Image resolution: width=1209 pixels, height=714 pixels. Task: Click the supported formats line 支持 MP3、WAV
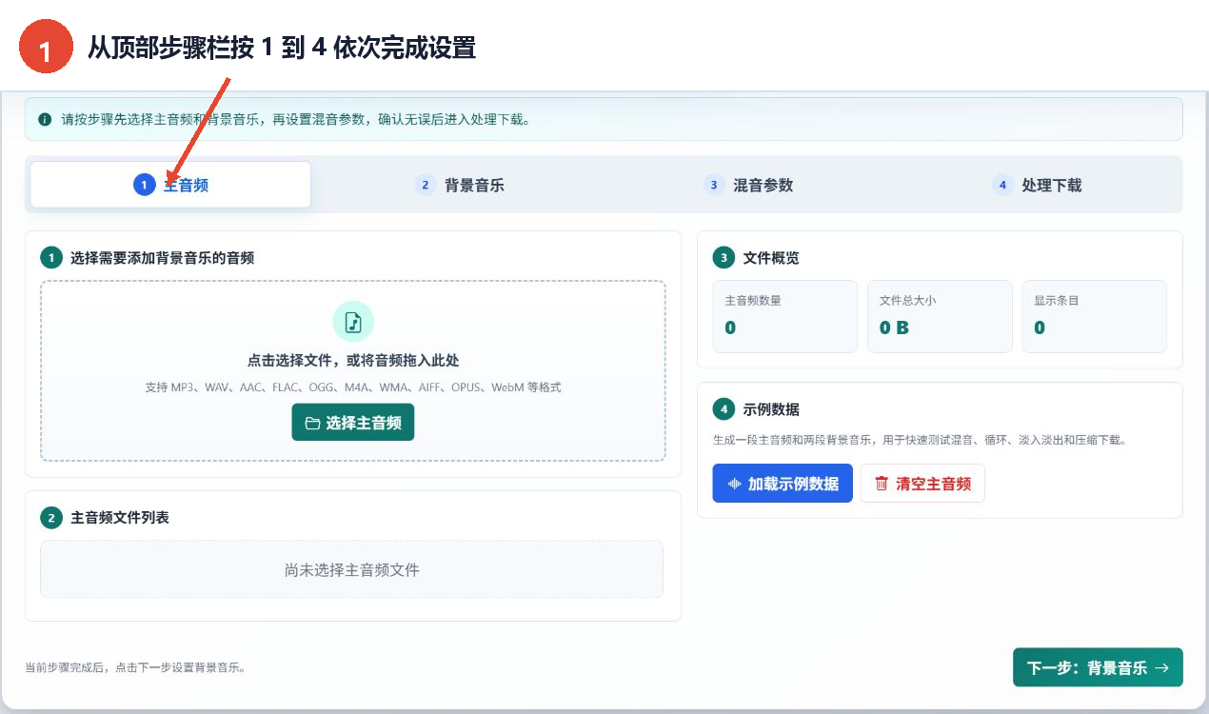(x=353, y=387)
